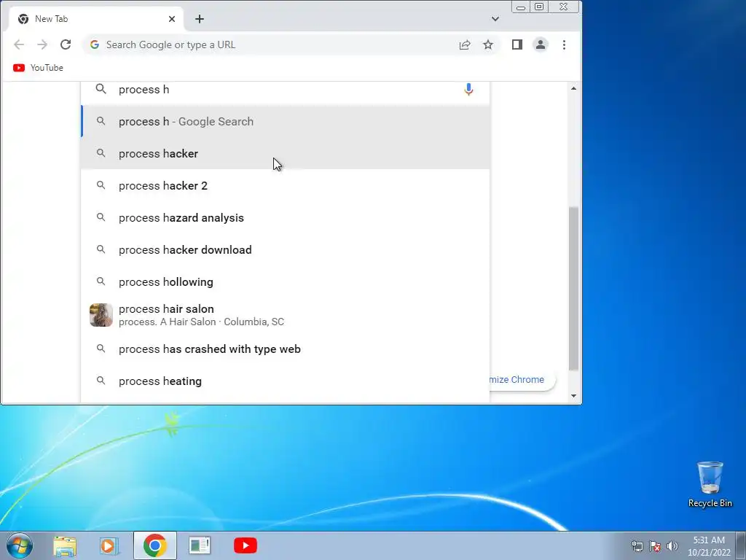Select the New Tab tab

tap(95, 19)
